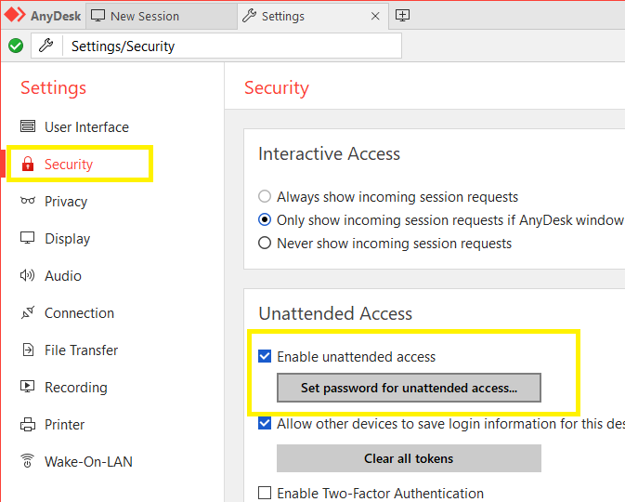
Task: Select Never show incoming session requests
Action: pyautogui.click(x=265, y=244)
